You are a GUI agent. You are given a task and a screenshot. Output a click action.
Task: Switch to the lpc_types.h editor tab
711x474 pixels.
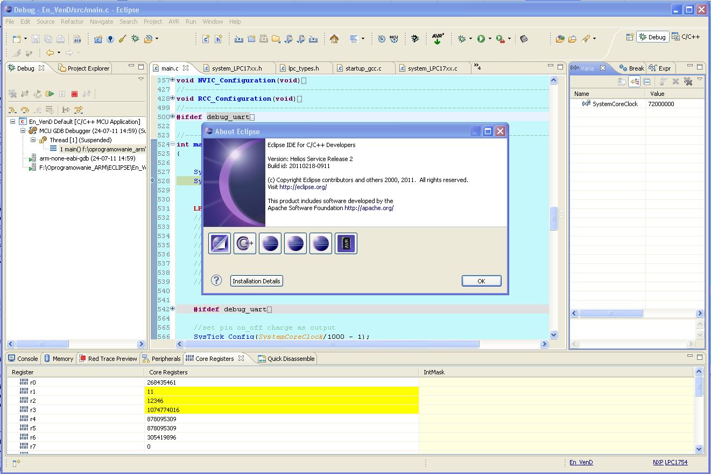304,68
